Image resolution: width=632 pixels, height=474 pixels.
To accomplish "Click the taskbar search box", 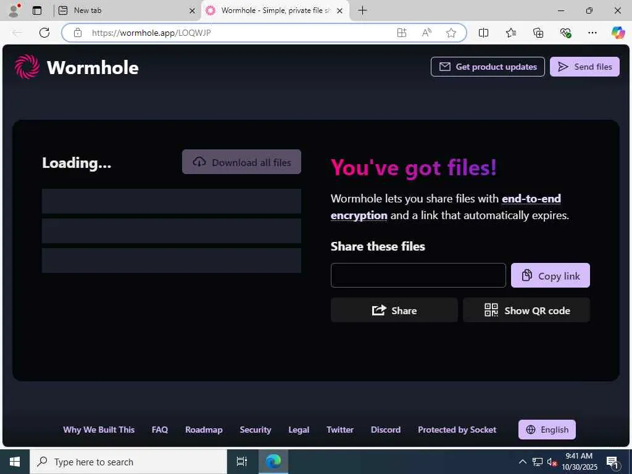I will click(128, 462).
